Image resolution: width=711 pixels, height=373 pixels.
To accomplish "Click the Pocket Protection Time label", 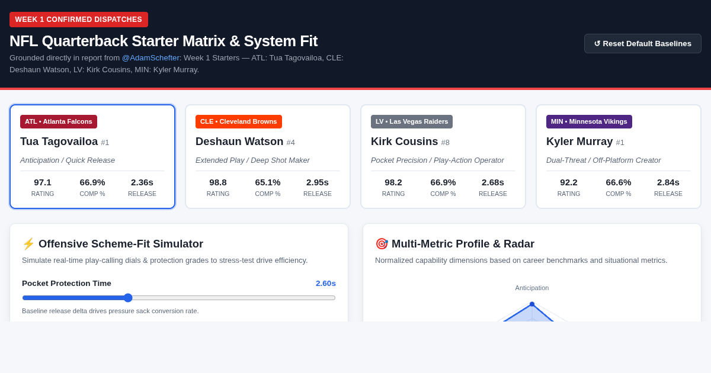I will pos(66,283).
